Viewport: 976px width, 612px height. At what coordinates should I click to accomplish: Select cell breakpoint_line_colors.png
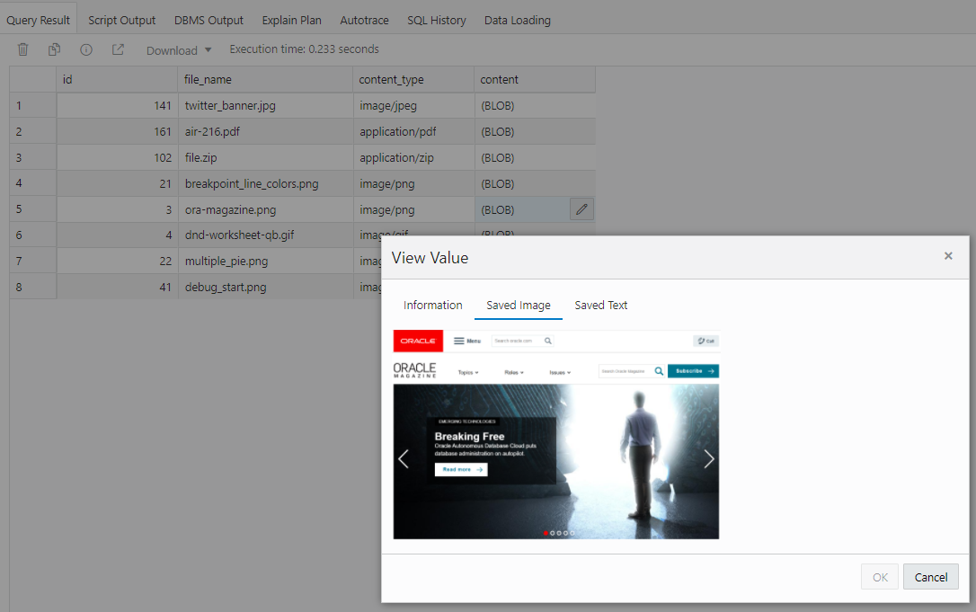tap(266, 183)
